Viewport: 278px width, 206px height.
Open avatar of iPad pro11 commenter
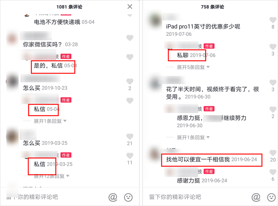[x=155, y=20]
